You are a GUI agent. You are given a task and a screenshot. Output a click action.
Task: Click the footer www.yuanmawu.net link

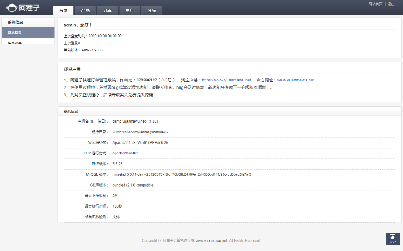point(211,241)
